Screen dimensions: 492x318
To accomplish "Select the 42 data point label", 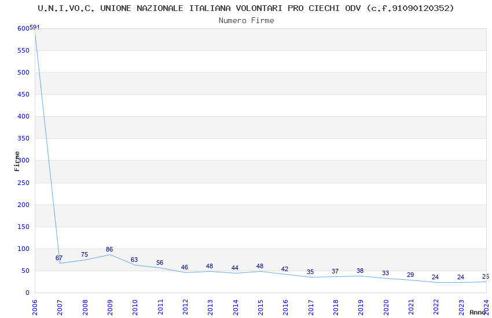I will [285, 269].
